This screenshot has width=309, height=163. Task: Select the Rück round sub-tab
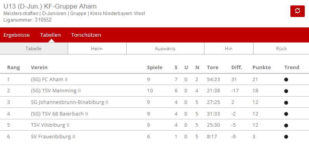click(281, 49)
